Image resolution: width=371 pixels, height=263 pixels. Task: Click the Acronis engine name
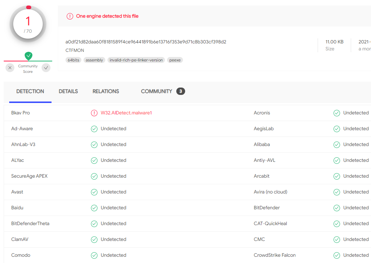pos(262,113)
